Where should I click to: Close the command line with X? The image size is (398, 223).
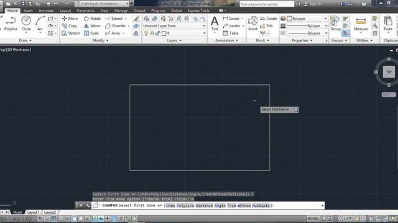click(81, 205)
